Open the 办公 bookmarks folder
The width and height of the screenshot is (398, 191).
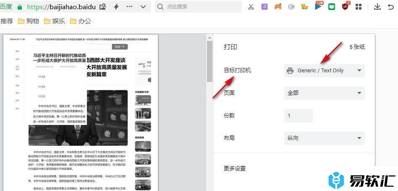(x=81, y=21)
